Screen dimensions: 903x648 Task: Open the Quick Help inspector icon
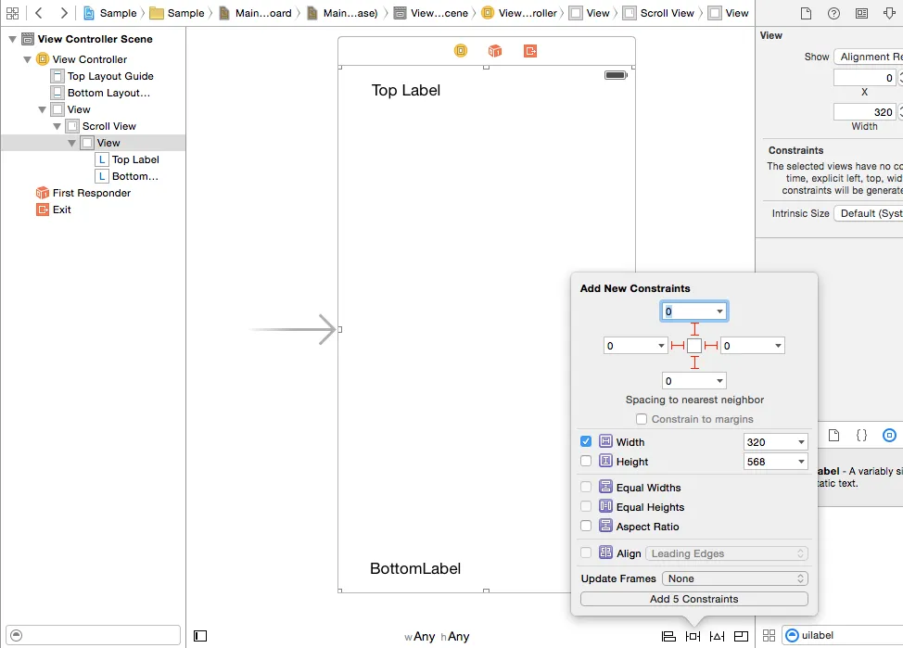pyautogui.click(x=833, y=13)
